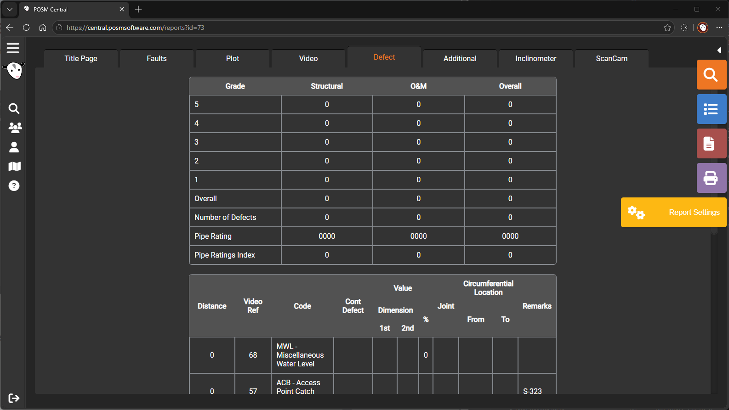Click the O&M column header

[x=419, y=86]
